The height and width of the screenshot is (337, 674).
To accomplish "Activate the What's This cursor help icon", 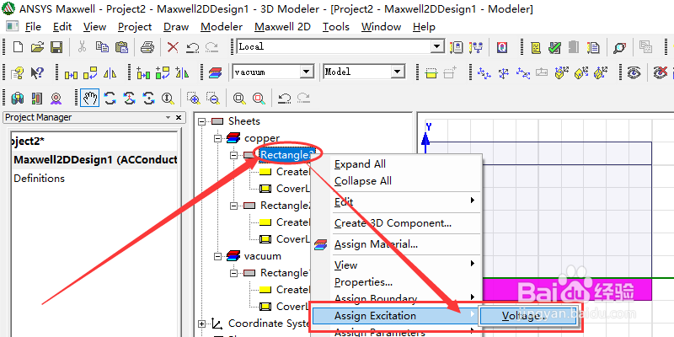I will point(37,72).
